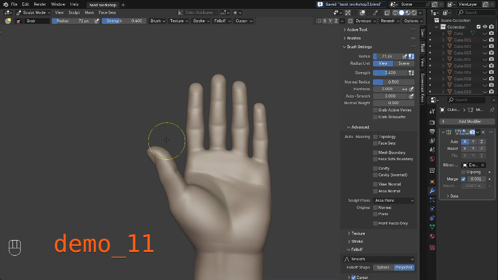Set Falloff Shape to Sphere

point(383,268)
